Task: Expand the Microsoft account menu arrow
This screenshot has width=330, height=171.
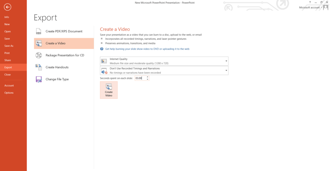Action: click(321, 8)
